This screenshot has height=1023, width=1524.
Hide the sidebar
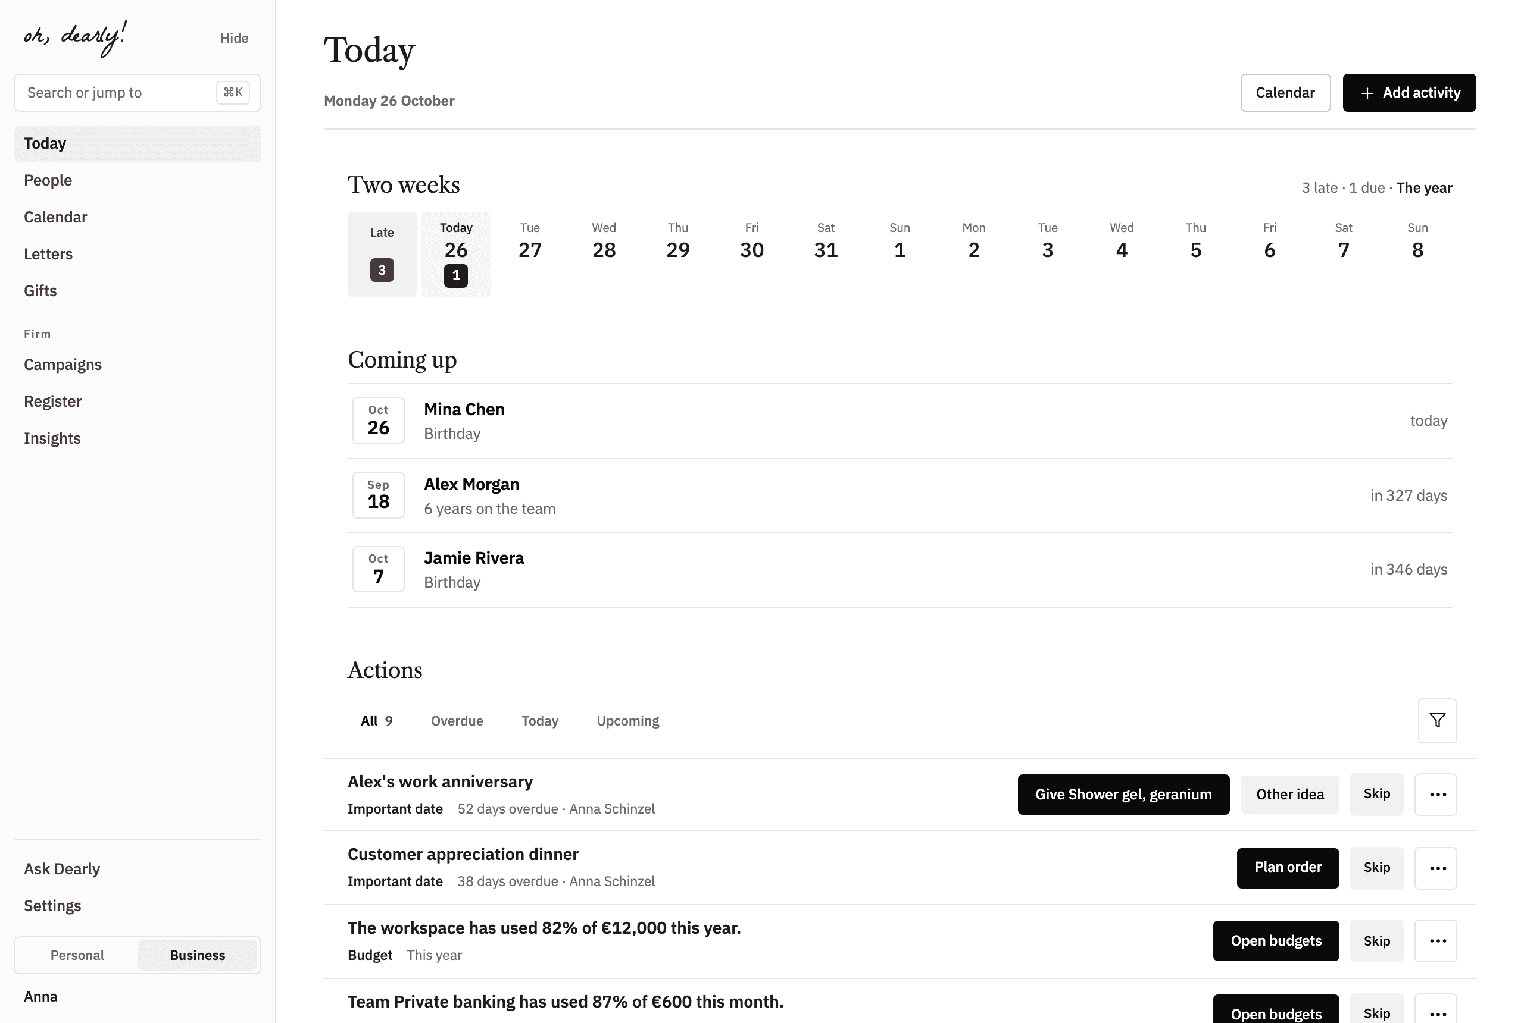click(235, 38)
